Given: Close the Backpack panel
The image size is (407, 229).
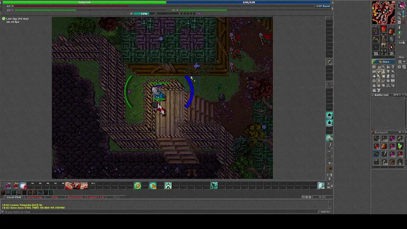Looking at the screenshot, I should (x=406, y=132).
